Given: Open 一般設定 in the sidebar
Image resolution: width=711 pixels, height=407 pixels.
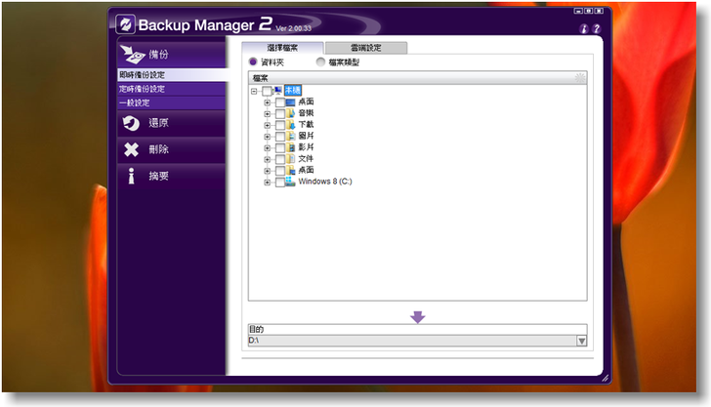Looking at the screenshot, I should [172, 102].
